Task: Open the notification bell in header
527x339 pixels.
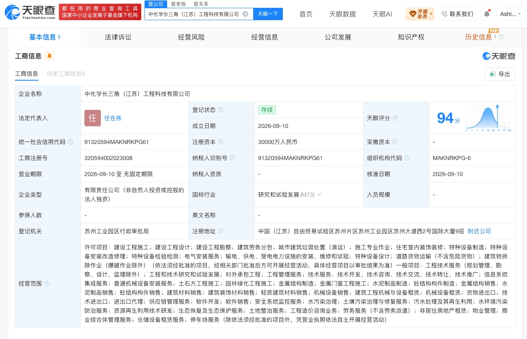Action: click(487, 14)
